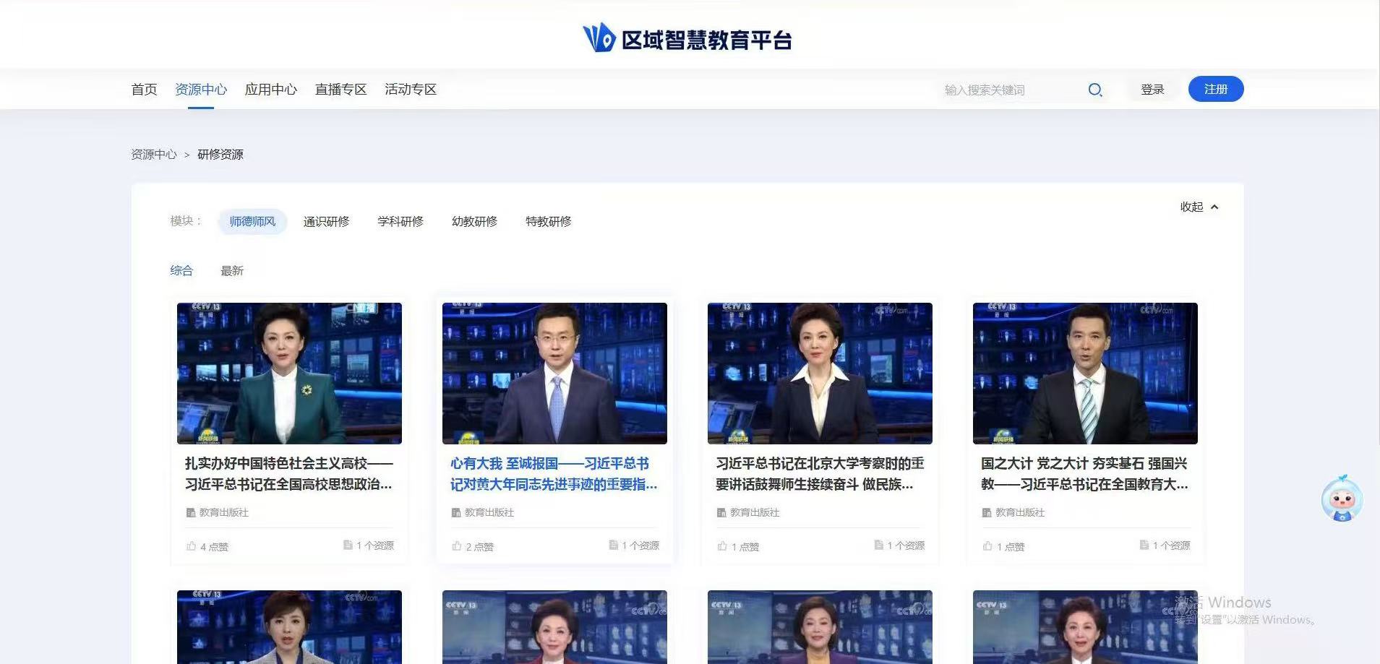Open the 直播专区 navigation tab
This screenshot has width=1380, height=664.
[340, 90]
